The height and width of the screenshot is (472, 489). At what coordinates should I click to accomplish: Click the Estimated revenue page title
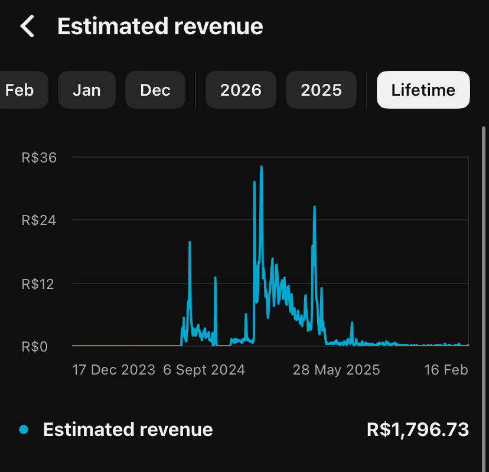[160, 27]
